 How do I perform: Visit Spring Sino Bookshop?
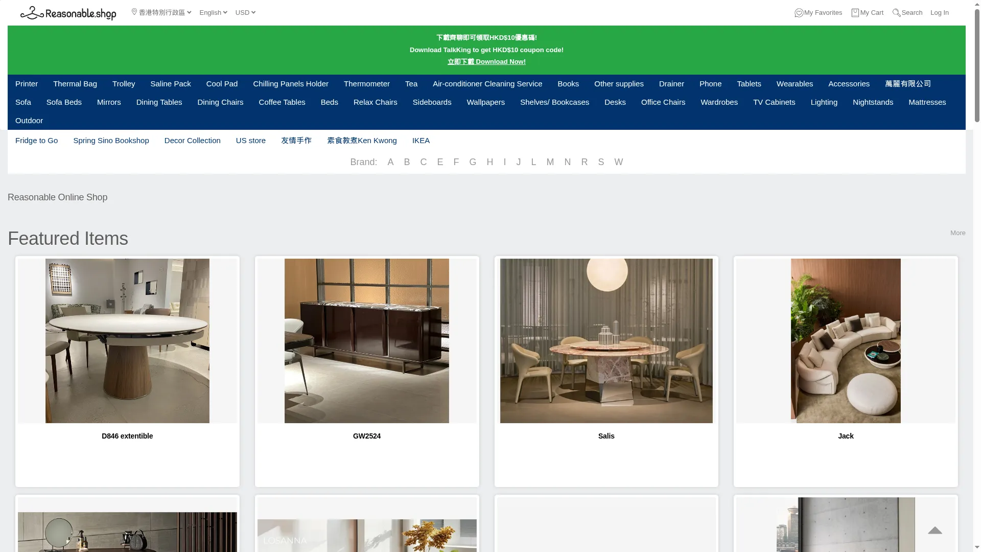111,141
